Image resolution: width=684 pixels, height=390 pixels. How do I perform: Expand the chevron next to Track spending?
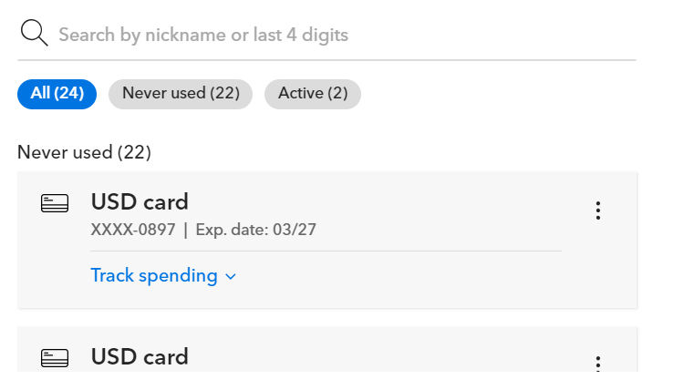point(231,276)
